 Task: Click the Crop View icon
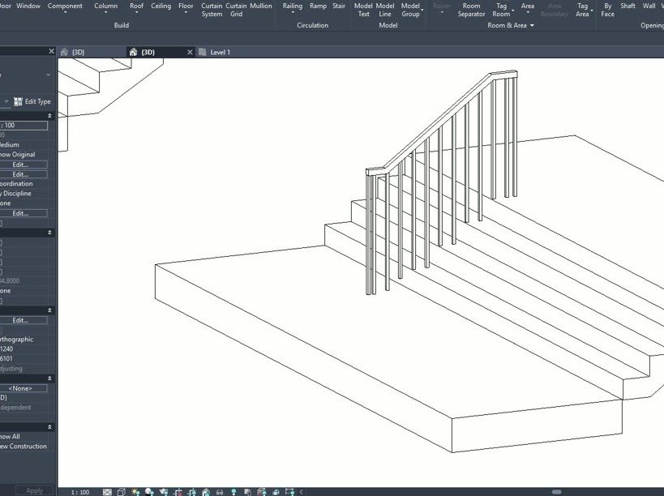(178, 492)
